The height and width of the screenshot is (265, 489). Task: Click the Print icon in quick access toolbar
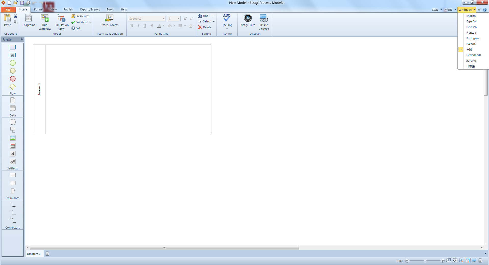(x=28, y=3)
